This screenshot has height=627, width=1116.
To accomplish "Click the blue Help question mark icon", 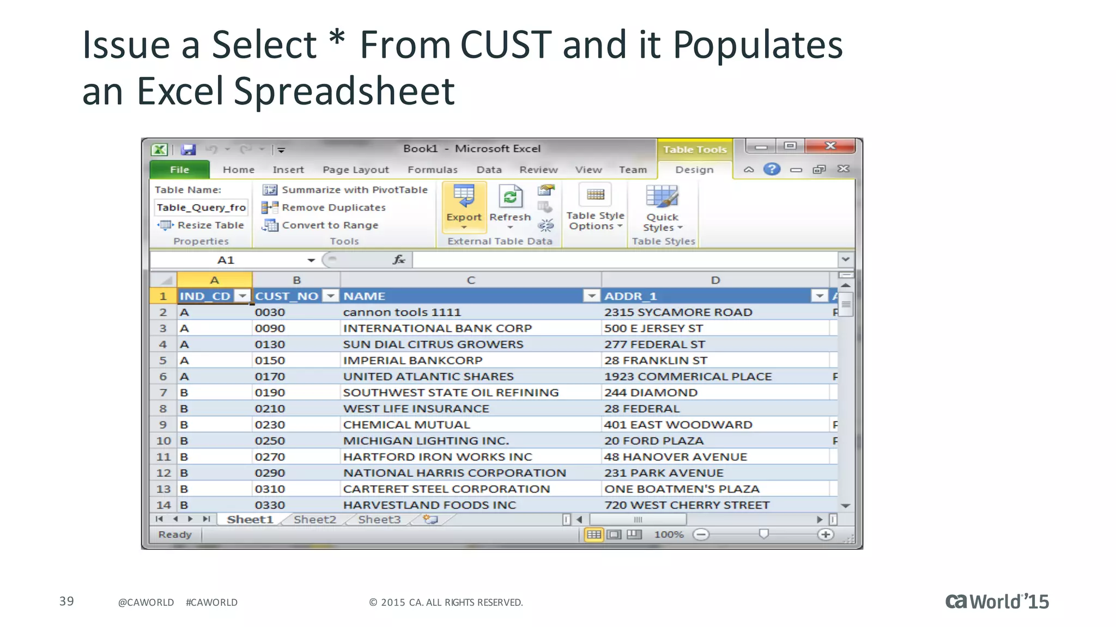I will coord(772,169).
